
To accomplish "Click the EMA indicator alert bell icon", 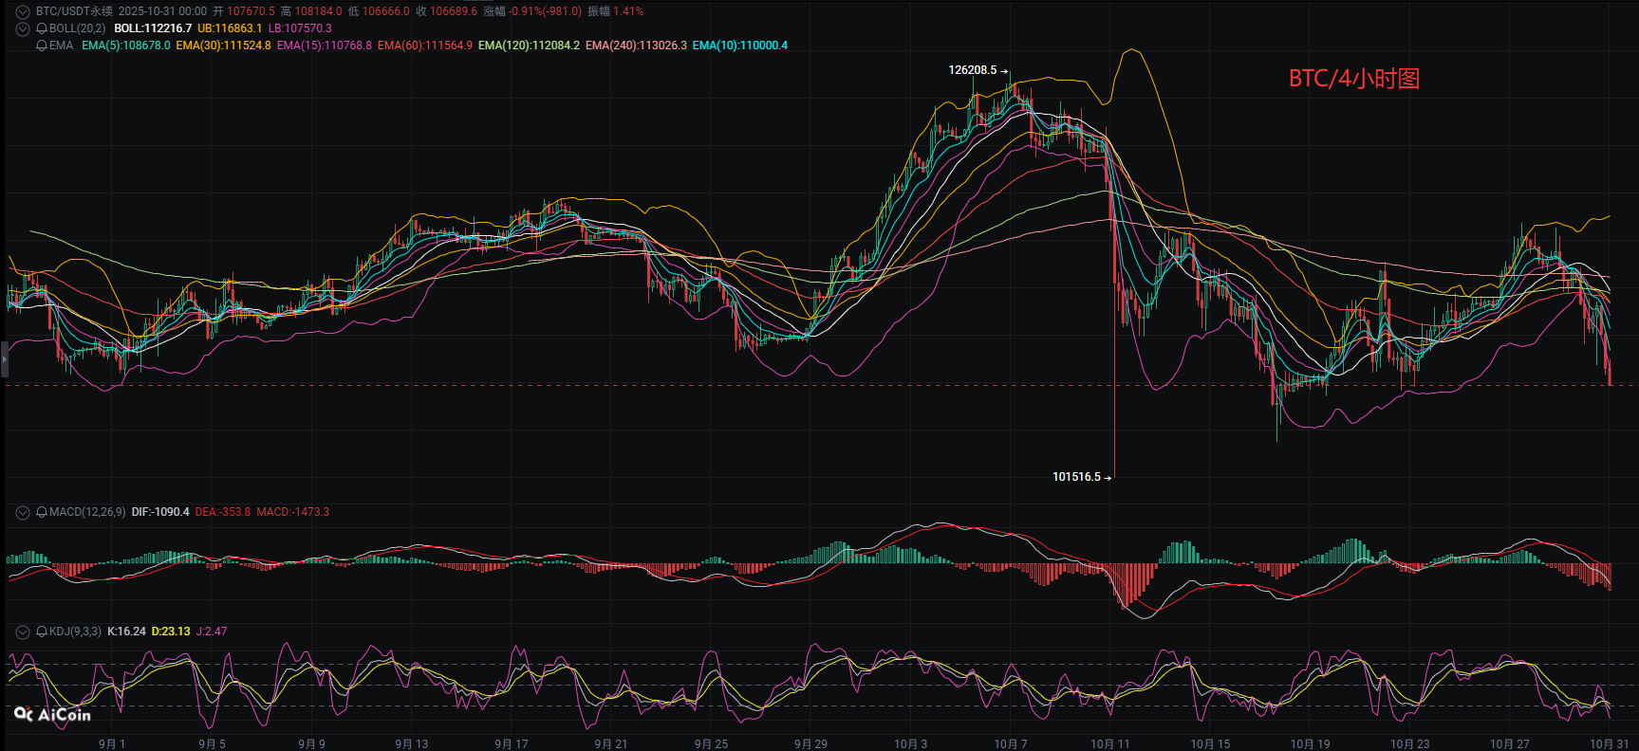I will tap(42, 46).
